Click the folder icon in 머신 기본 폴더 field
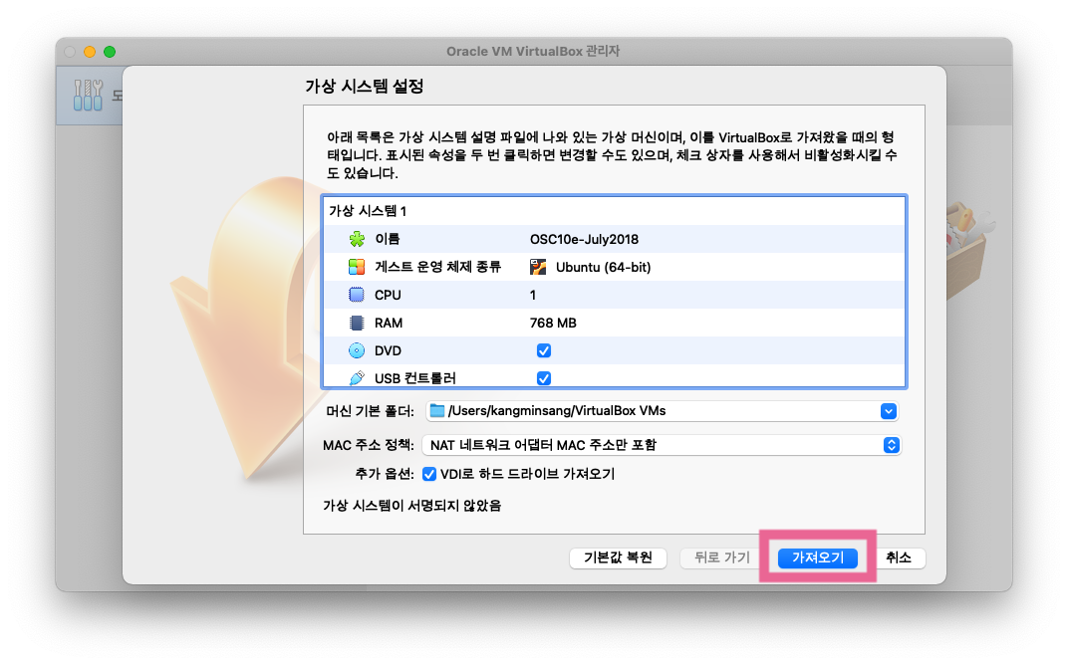 (x=437, y=410)
